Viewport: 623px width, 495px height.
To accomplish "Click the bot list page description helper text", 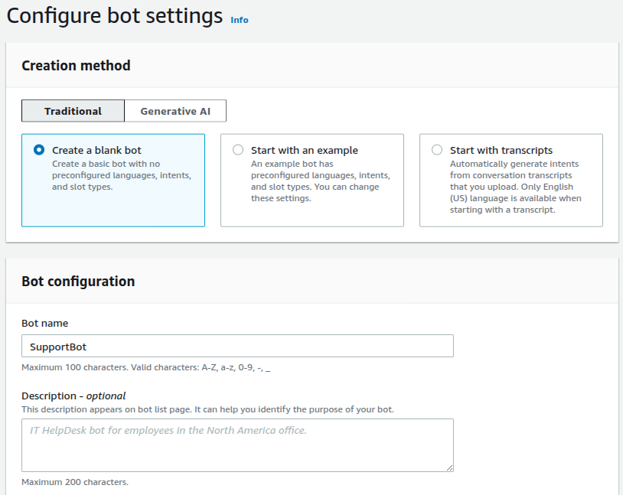I will [208, 409].
